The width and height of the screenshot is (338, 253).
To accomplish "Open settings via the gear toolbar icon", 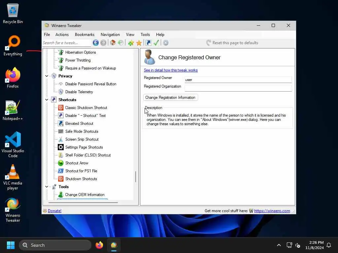I will tap(166, 43).
